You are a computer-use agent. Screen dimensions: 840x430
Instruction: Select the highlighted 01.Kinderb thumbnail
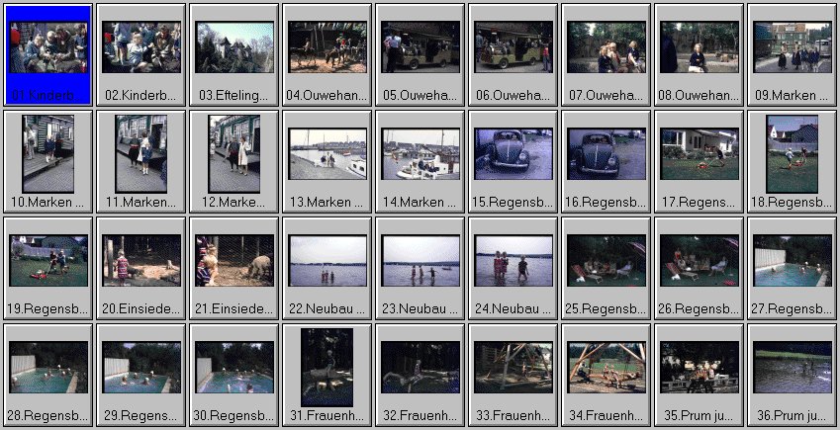tap(47, 47)
